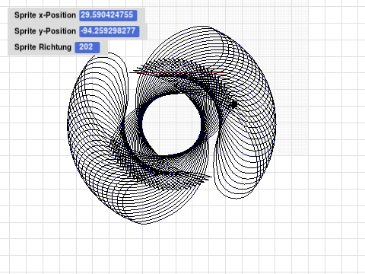Select the Sprite x-Position monitor label
The image size is (365, 274).
coord(45,15)
